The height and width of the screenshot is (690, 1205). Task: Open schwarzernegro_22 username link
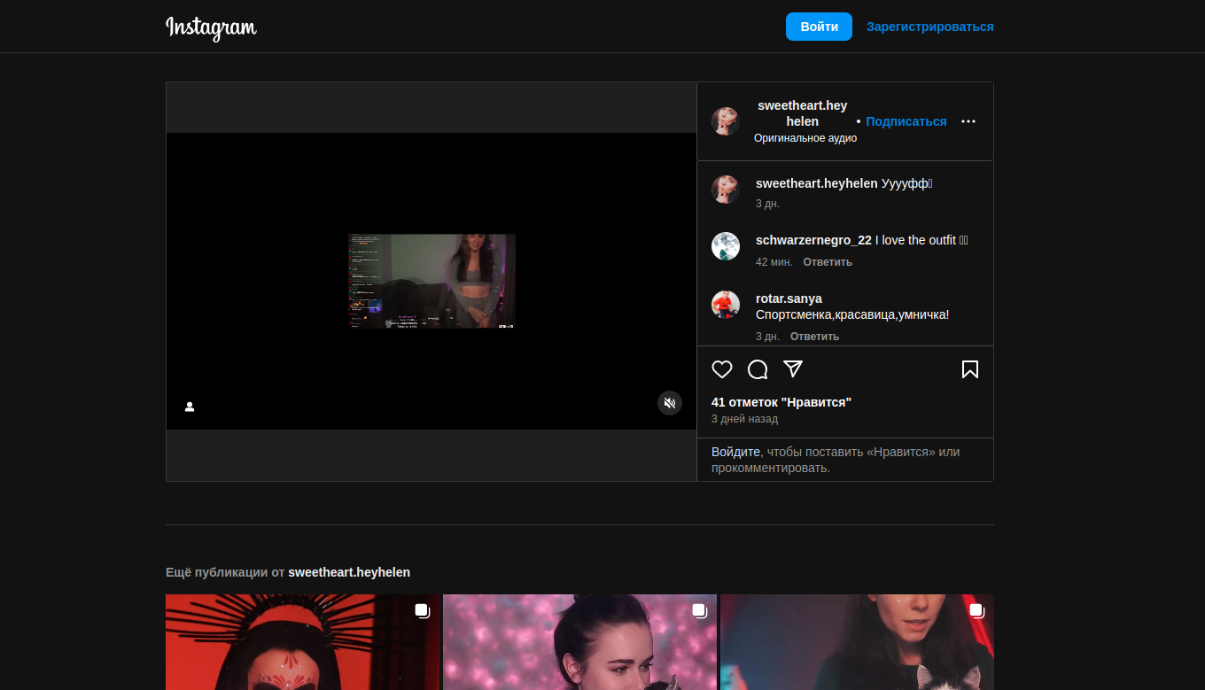[x=813, y=240]
